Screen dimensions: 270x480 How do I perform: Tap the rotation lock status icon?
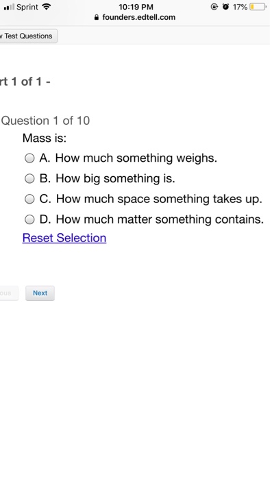click(x=214, y=7)
